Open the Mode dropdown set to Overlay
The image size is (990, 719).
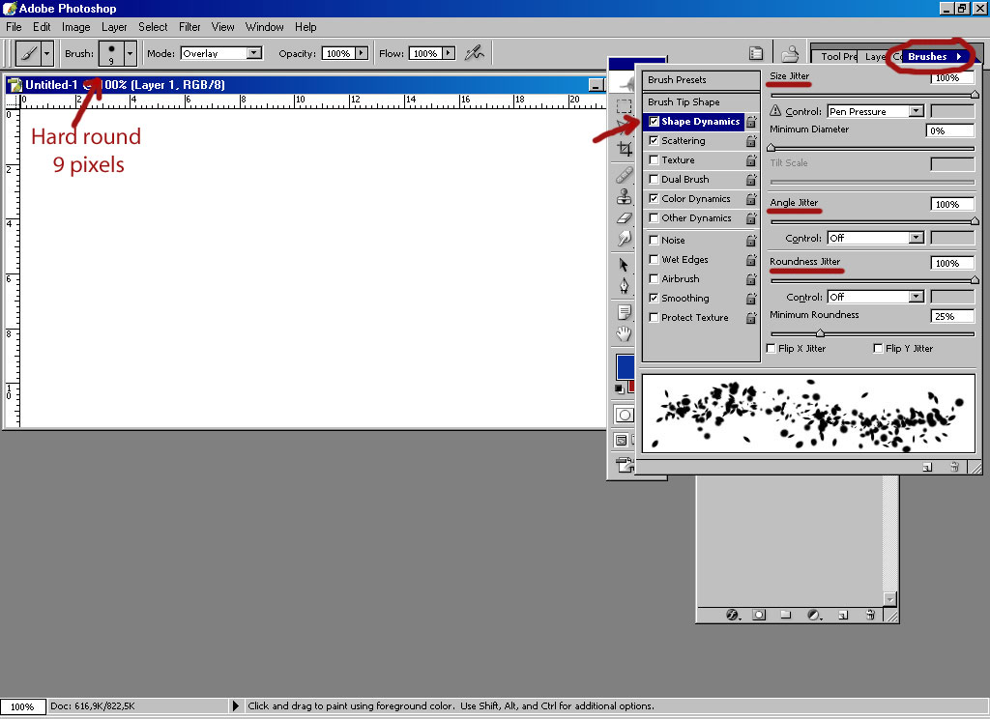tap(254, 54)
